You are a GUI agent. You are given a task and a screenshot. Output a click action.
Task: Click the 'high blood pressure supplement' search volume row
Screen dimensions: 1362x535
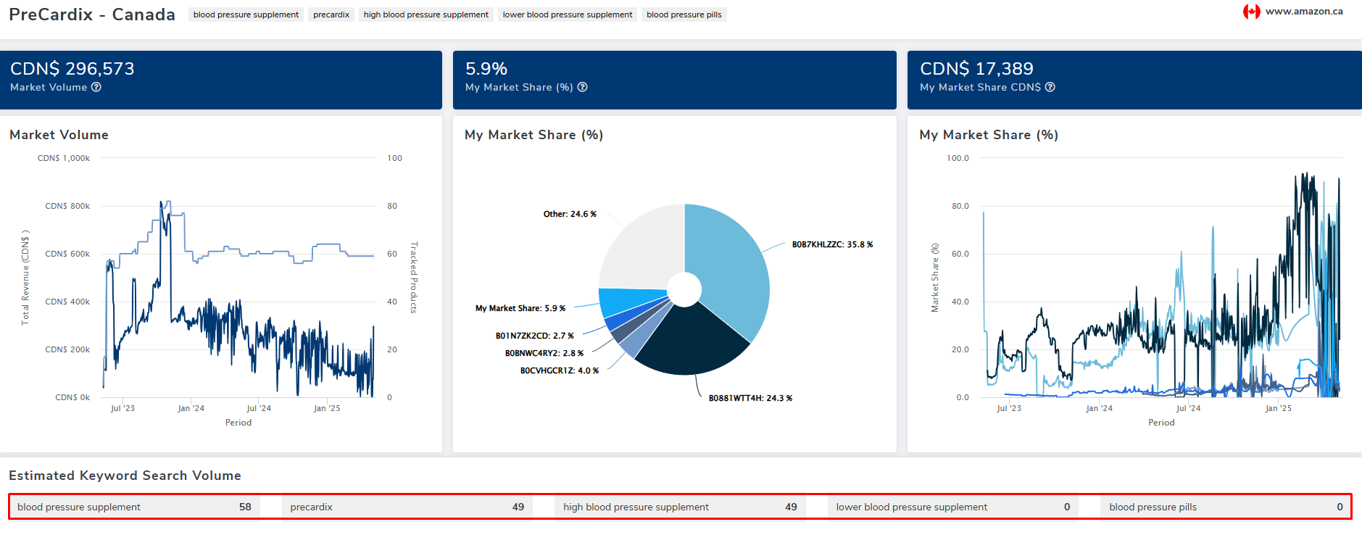[x=680, y=507]
